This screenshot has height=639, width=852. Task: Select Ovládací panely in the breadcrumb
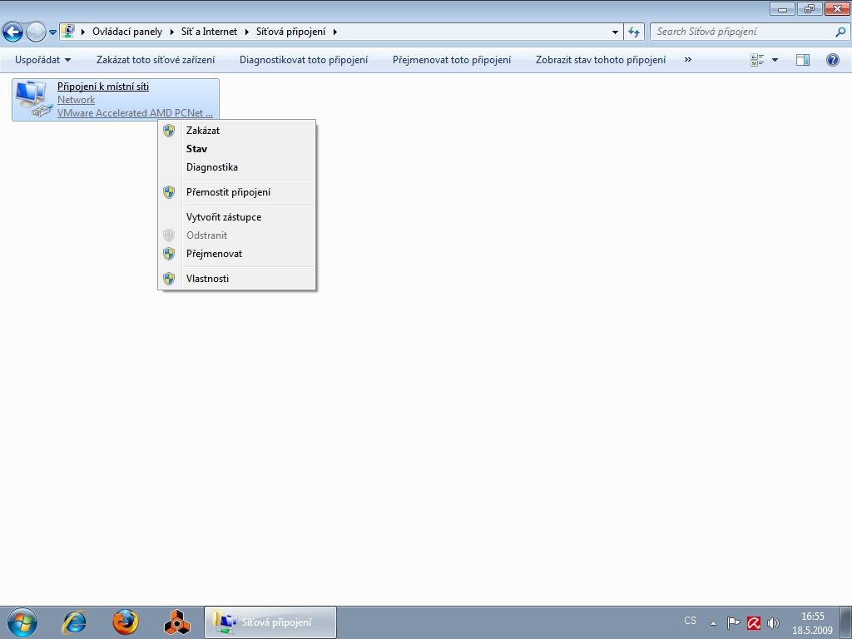[127, 32]
